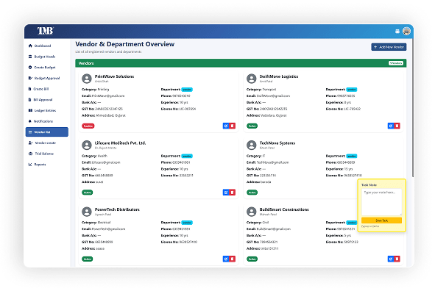Viewport: 435px width, 291px height.
Task: Edit the BuildSmart Constructions vendor
Action: click(x=391, y=259)
